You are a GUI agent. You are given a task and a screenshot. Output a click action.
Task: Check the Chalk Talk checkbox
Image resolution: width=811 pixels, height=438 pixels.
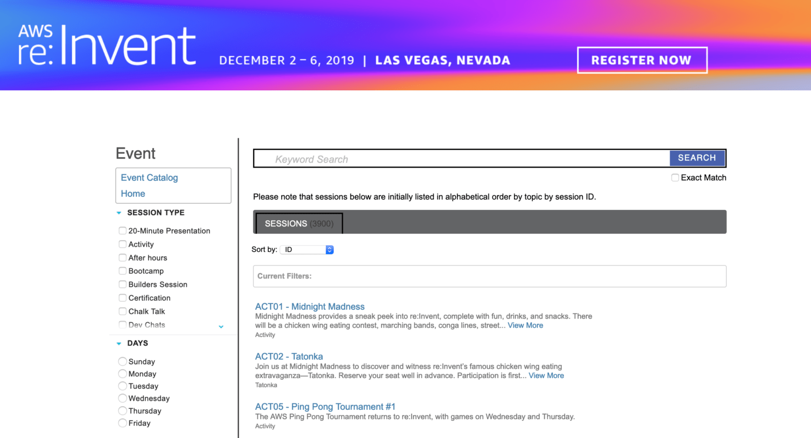tap(123, 311)
